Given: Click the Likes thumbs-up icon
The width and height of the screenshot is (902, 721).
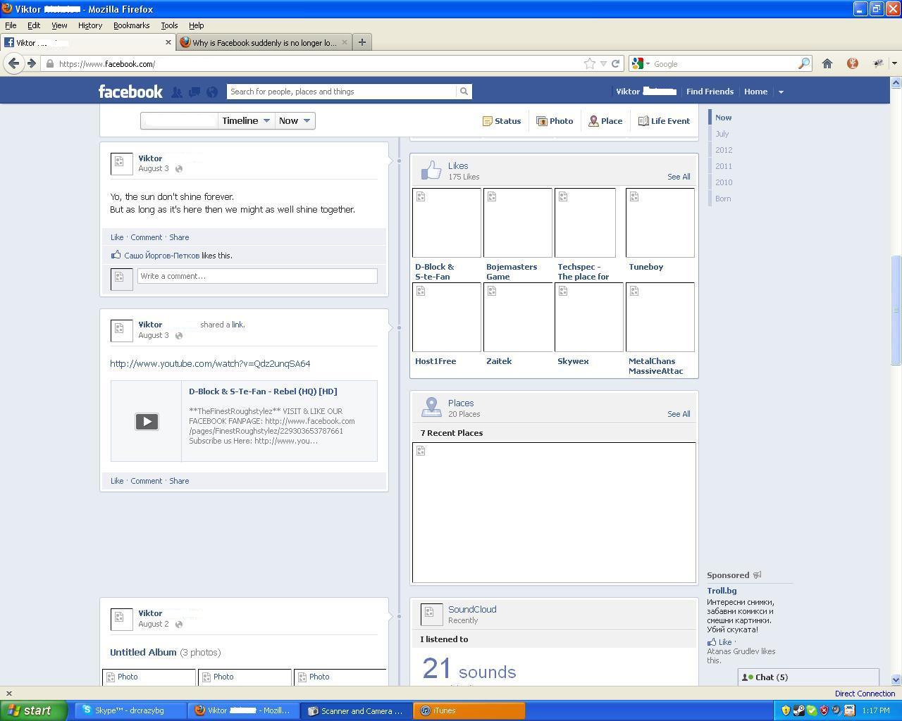Looking at the screenshot, I should 431,170.
